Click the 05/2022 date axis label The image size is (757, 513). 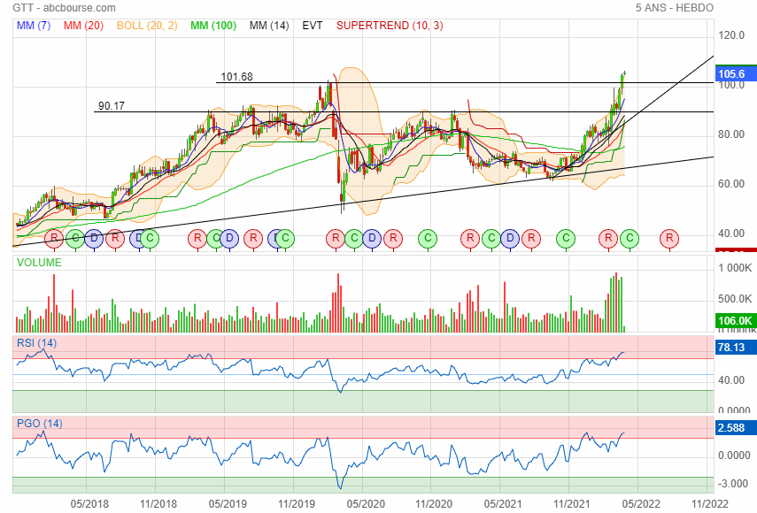pos(641,504)
